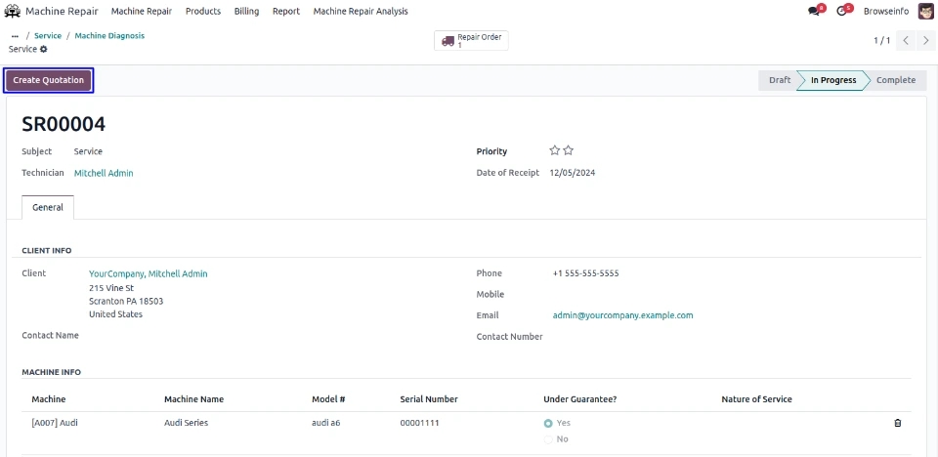Click the user avatar picture
Screen dimensions: 938x457
pyautogui.click(x=925, y=12)
